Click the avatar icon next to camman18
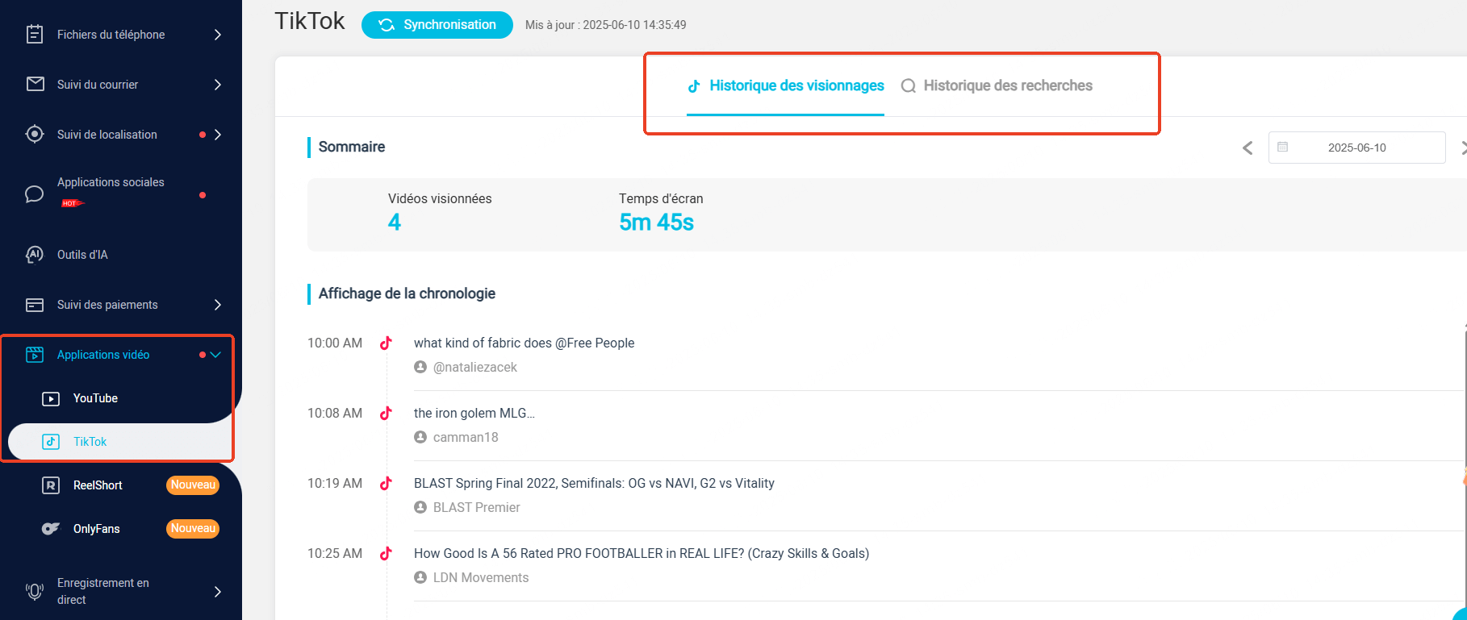 [420, 437]
